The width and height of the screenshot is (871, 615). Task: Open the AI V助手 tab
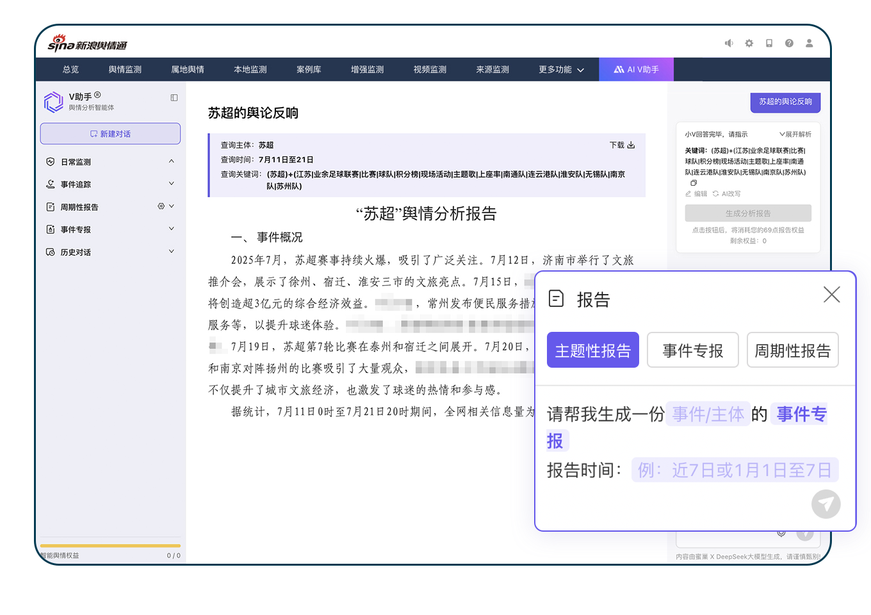(636, 69)
